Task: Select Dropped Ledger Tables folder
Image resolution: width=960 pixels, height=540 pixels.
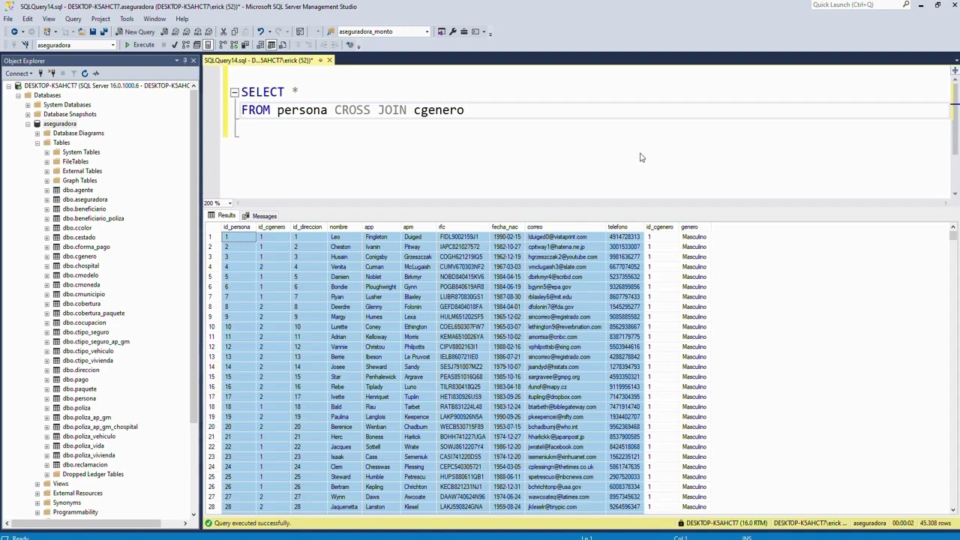Action: (93, 474)
